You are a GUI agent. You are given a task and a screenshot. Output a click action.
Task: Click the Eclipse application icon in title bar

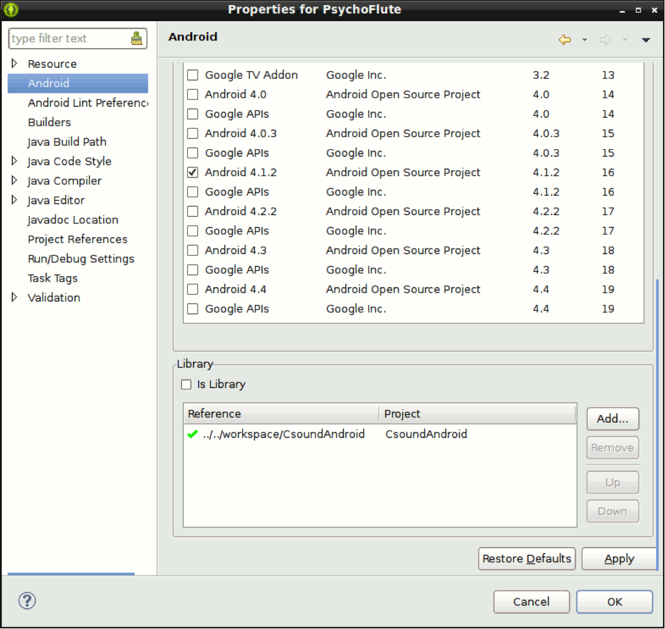11,10
